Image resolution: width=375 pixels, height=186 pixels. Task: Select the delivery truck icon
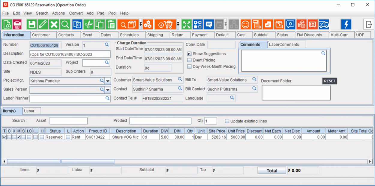[324, 24]
